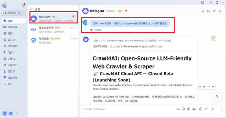The height and width of the screenshot is (118, 226).
Task: Open 工作台 in the sidebar
Action: pyautogui.click(x=14, y=59)
